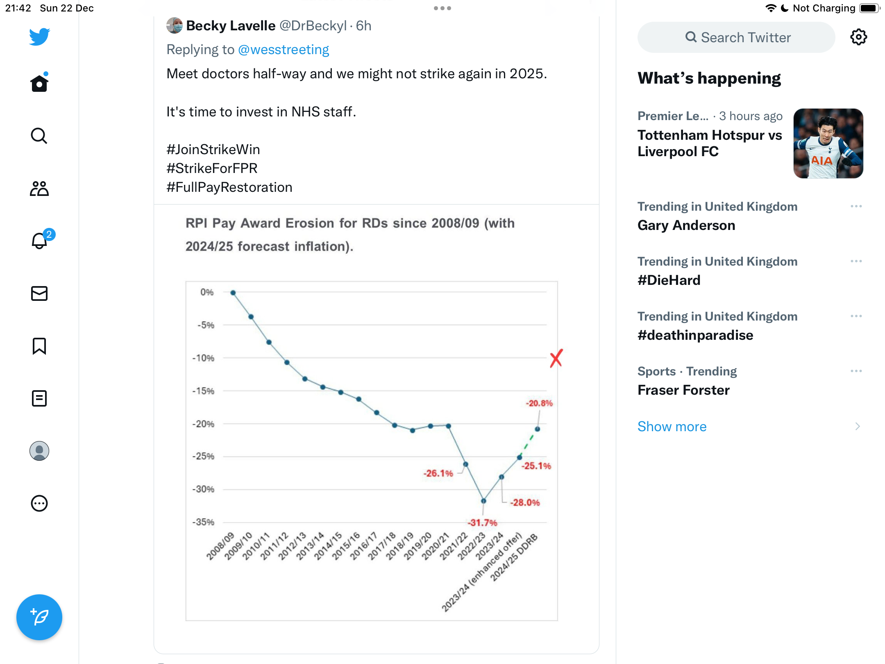This screenshot has height=664, width=885.
Task: Open Tottenham match thumbnail image
Action: pyautogui.click(x=828, y=143)
